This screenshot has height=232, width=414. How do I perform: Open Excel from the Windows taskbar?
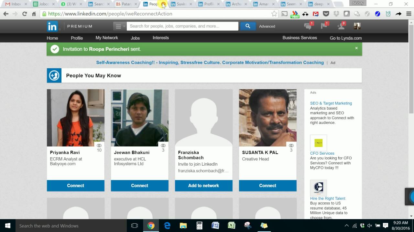point(232,226)
